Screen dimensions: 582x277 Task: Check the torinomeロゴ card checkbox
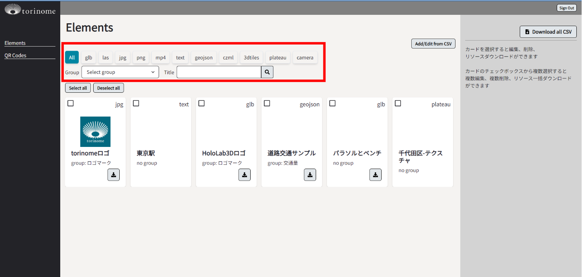pyautogui.click(x=71, y=104)
